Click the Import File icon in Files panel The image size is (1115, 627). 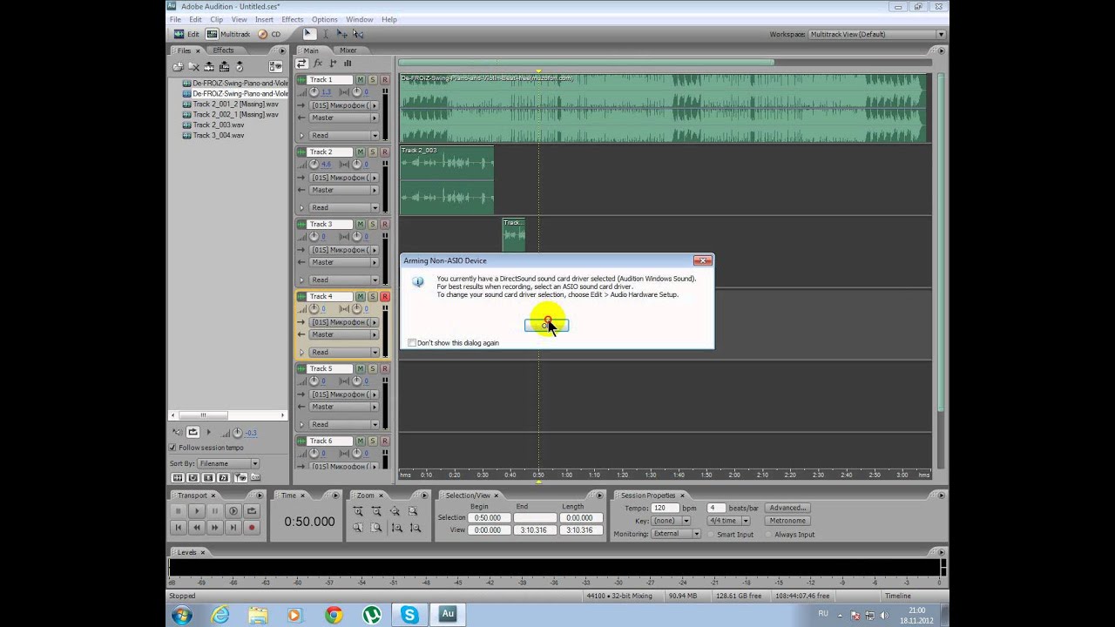[x=178, y=66]
